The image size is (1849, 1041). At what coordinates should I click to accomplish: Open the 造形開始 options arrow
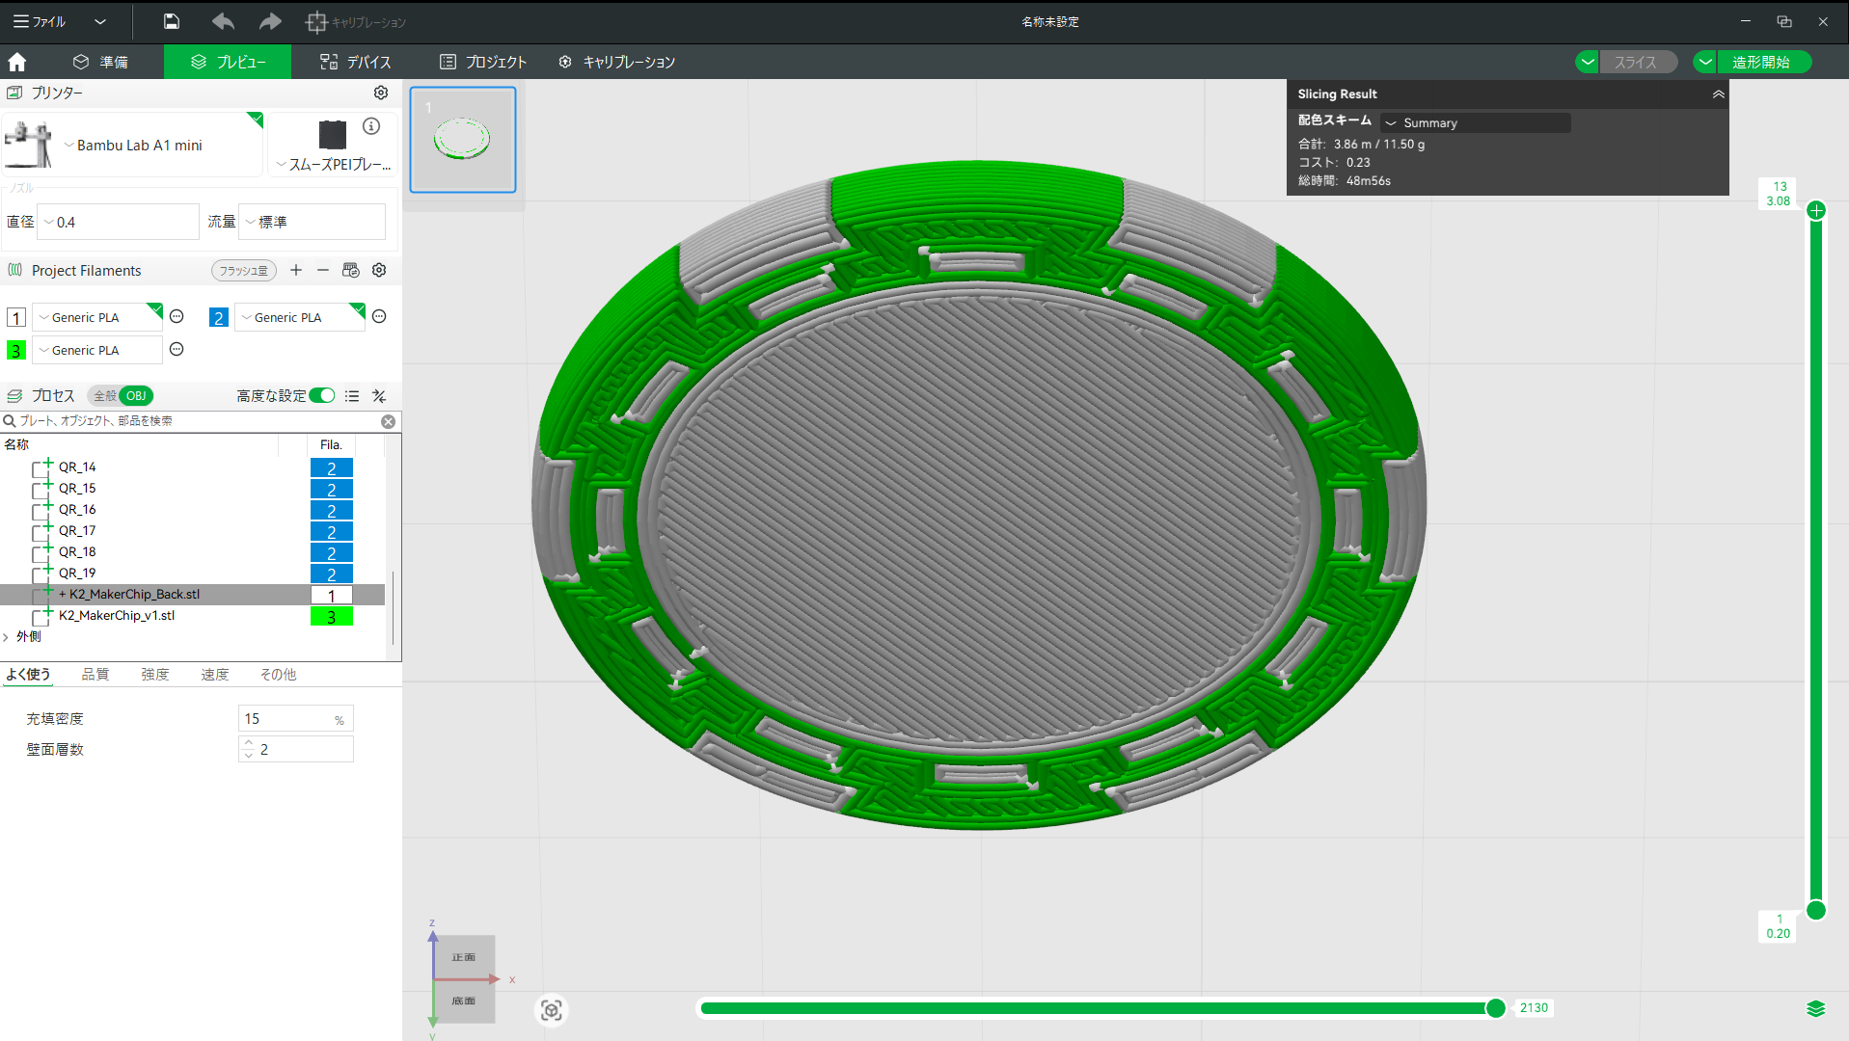point(1705,62)
